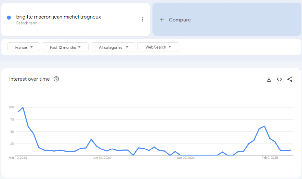This screenshot has height=179, width=302.
Task: Click the plus icon in the Compare box
Action: click(x=162, y=20)
